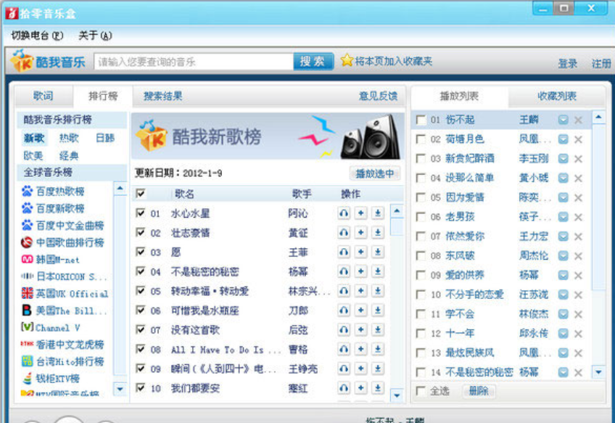Image resolution: width=615 pixels, height=423 pixels.
Task: Check playlist item 12 十一年 checkbox
Action: (x=421, y=334)
